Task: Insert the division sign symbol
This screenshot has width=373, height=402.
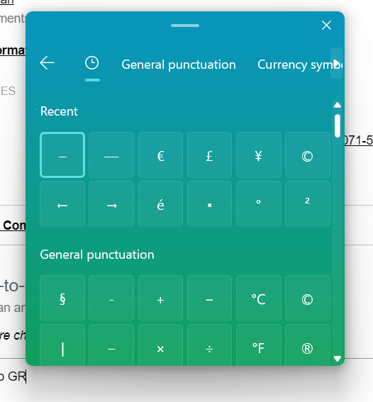Action: (209, 345)
